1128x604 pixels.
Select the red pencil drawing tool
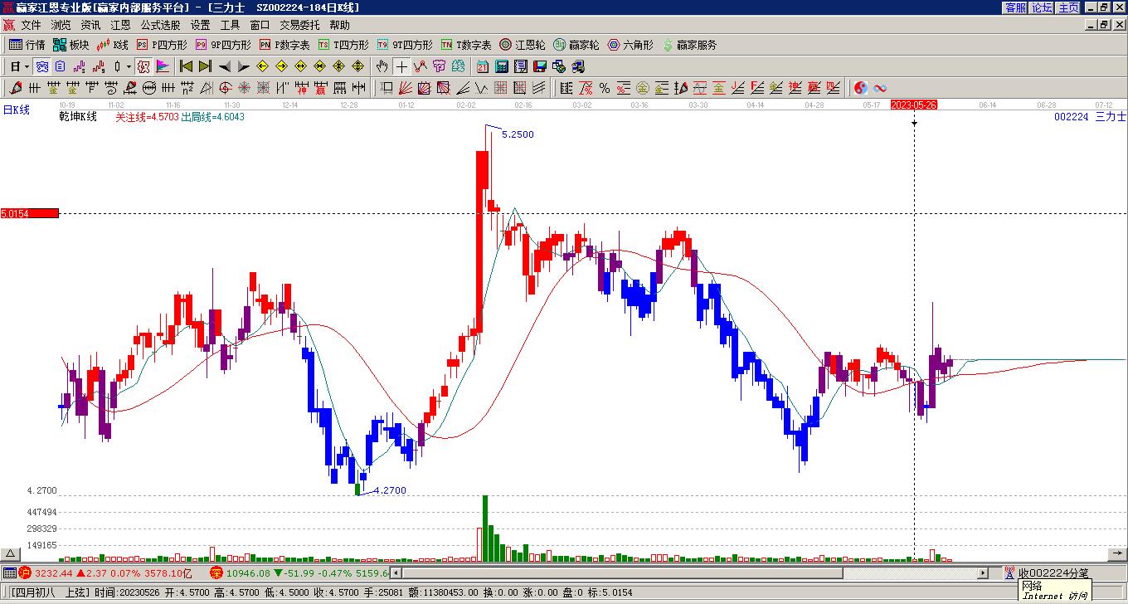[16, 88]
